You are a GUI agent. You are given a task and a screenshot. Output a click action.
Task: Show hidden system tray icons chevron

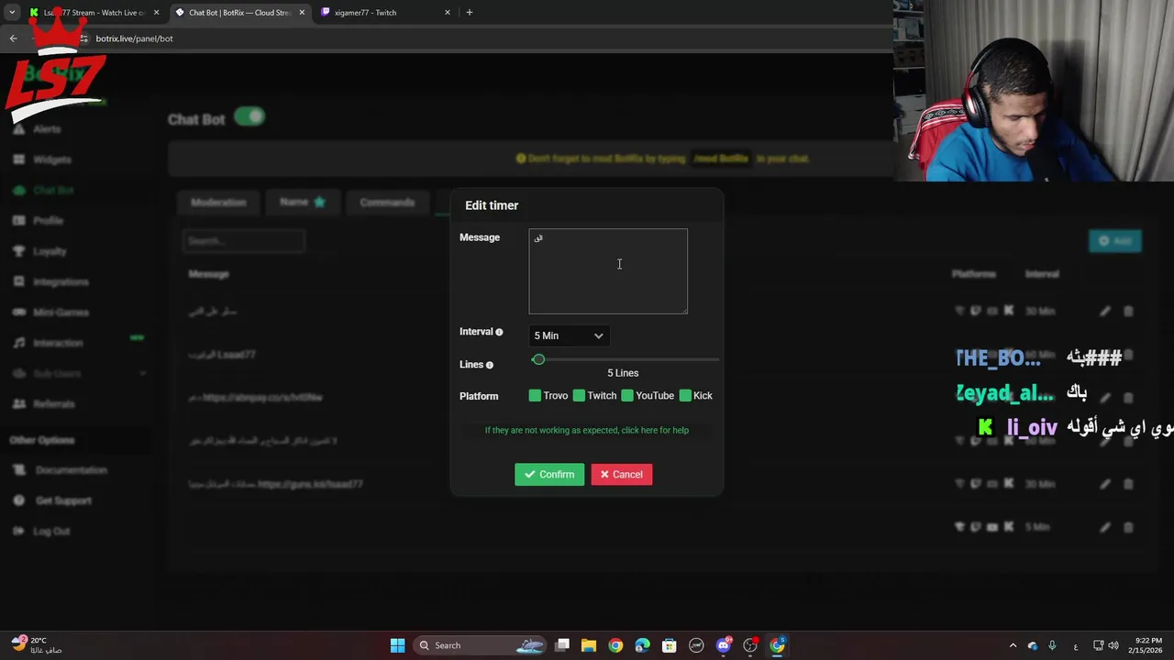[1013, 645]
